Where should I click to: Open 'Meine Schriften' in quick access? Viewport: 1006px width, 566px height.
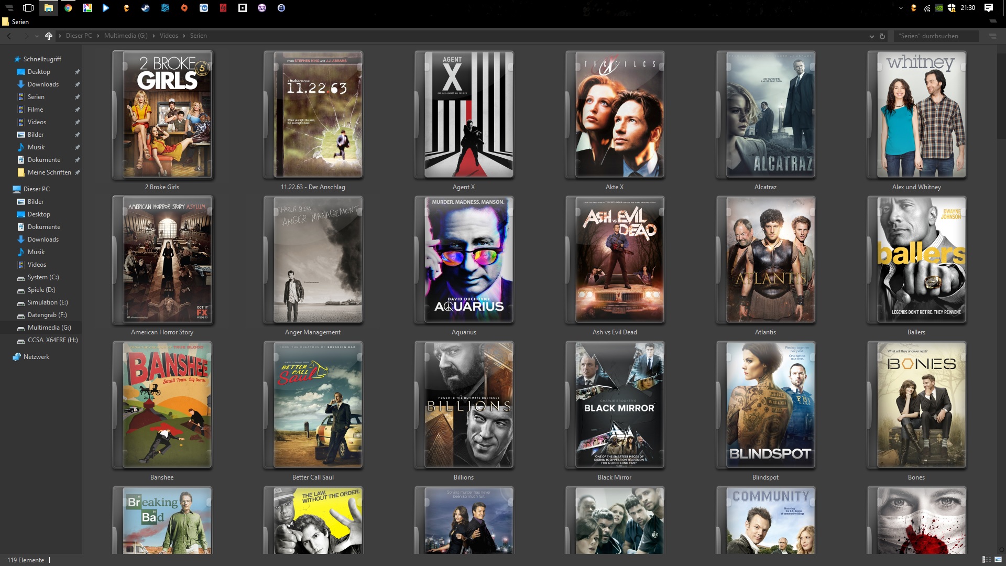tap(49, 172)
